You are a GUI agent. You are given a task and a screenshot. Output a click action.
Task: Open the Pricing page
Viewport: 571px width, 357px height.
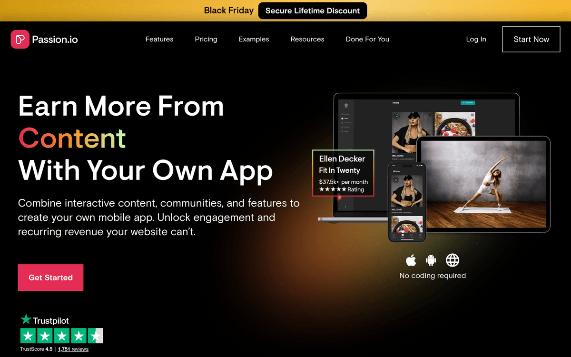206,39
